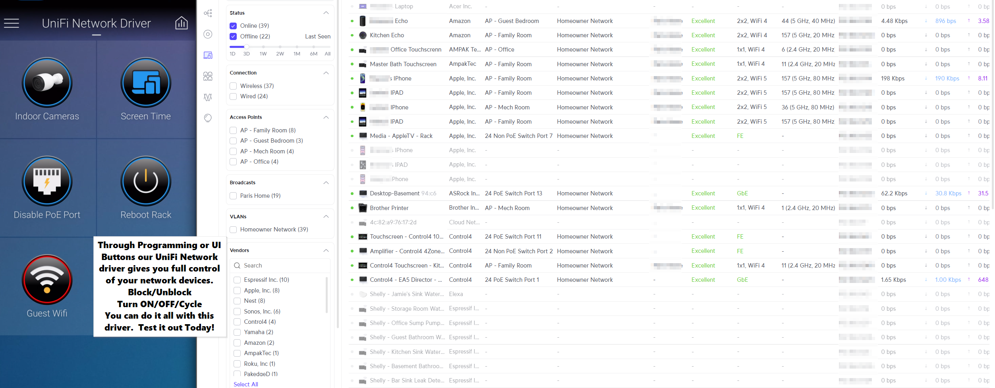This screenshot has height=388, width=995.
Task: Open the 4c:82:a9:76:17:2d client entry
Action: point(393,222)
